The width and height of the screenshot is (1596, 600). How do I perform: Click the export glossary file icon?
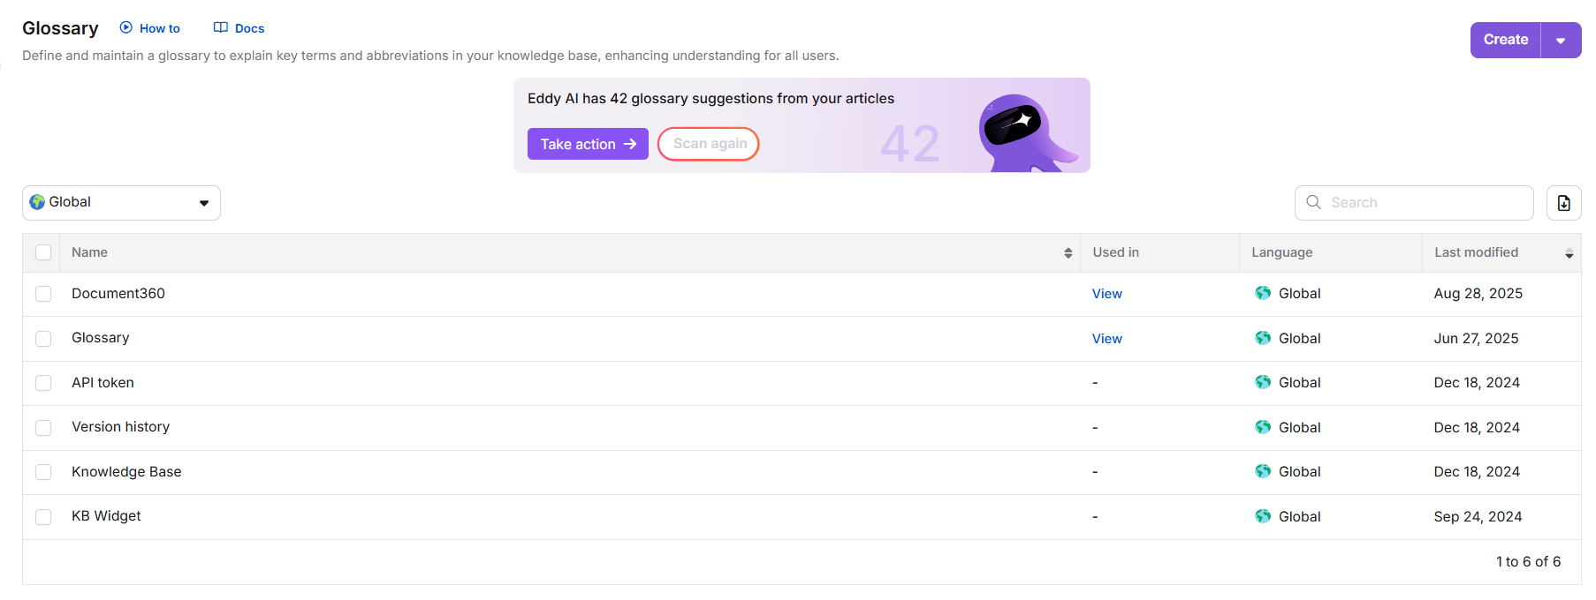pos(1563,203)
